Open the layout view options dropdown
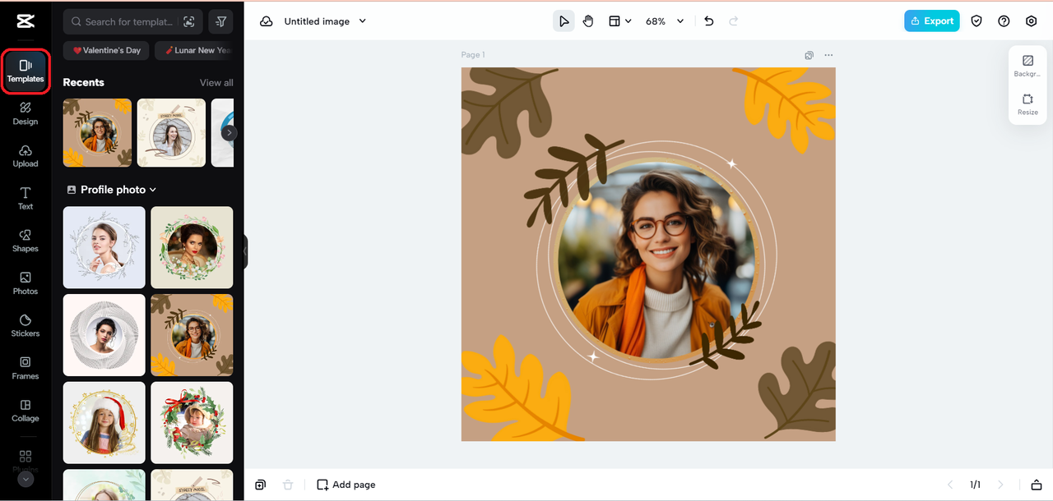 coord(619,21)
